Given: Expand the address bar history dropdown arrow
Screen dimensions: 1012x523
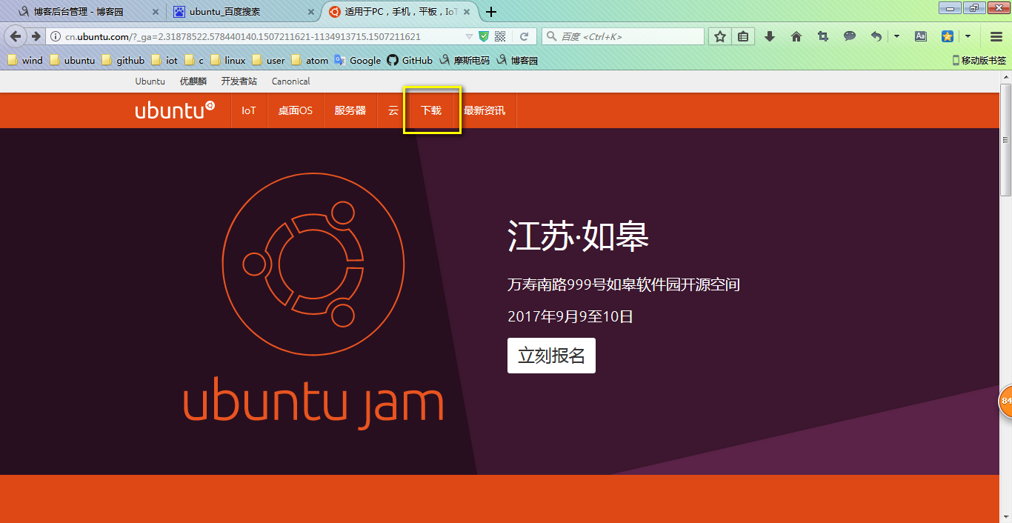Looking at the screenshot, I should coord(468,36).
